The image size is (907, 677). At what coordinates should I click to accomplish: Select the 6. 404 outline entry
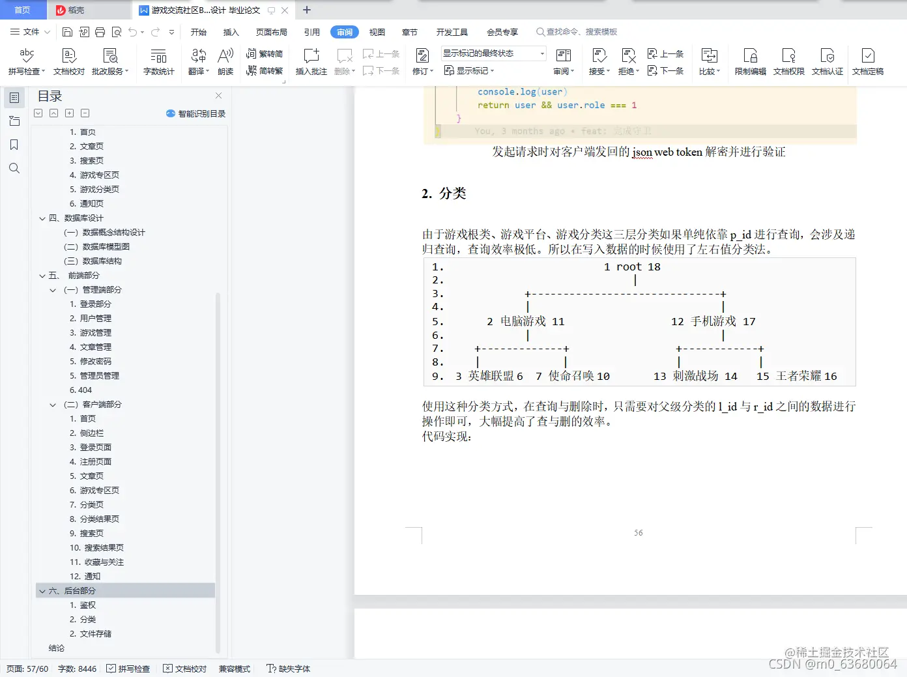coord(81,390)
